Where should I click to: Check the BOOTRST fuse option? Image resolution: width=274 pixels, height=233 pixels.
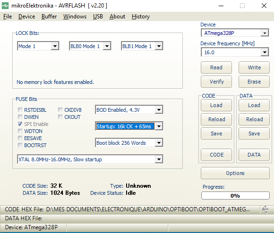20,145
